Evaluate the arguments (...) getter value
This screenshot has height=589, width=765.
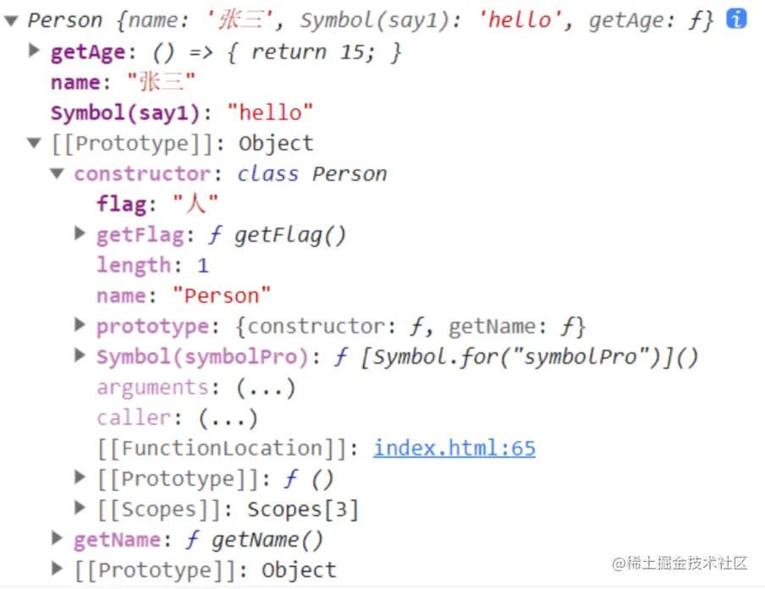click(x=266, y=388)
